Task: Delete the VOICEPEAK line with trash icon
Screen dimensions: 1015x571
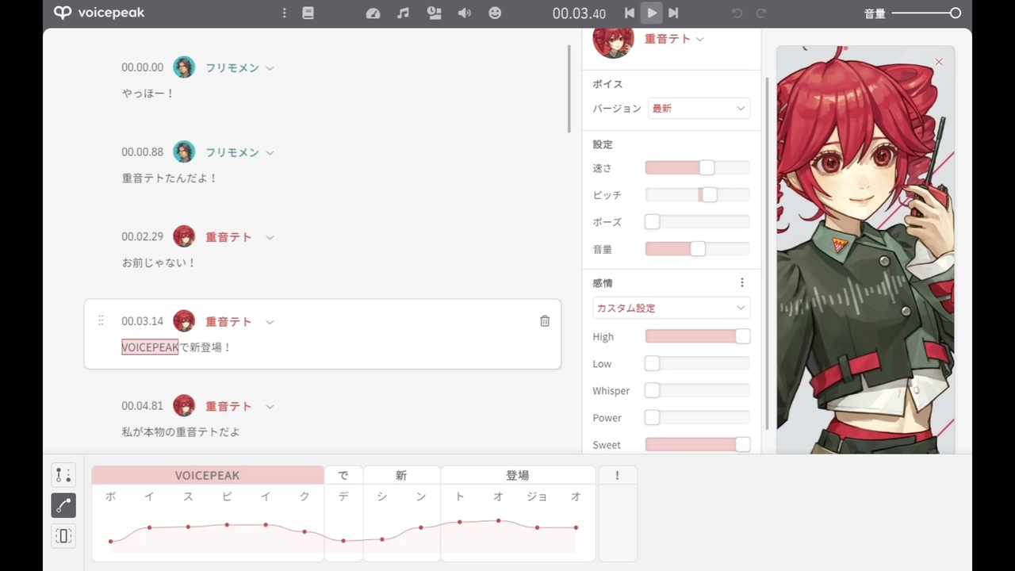Action: [545, 321]
